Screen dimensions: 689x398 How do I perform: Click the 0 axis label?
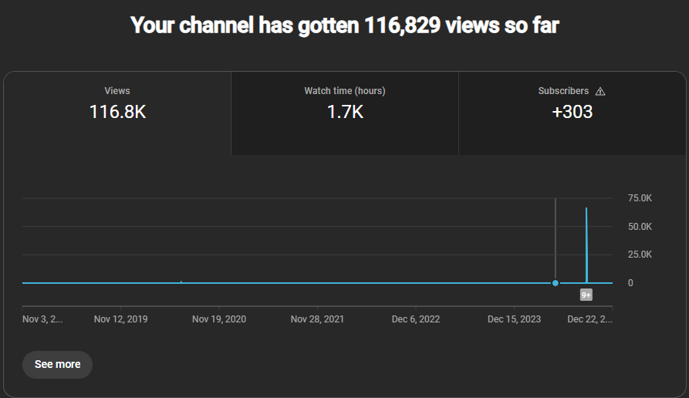click(630, 283)
